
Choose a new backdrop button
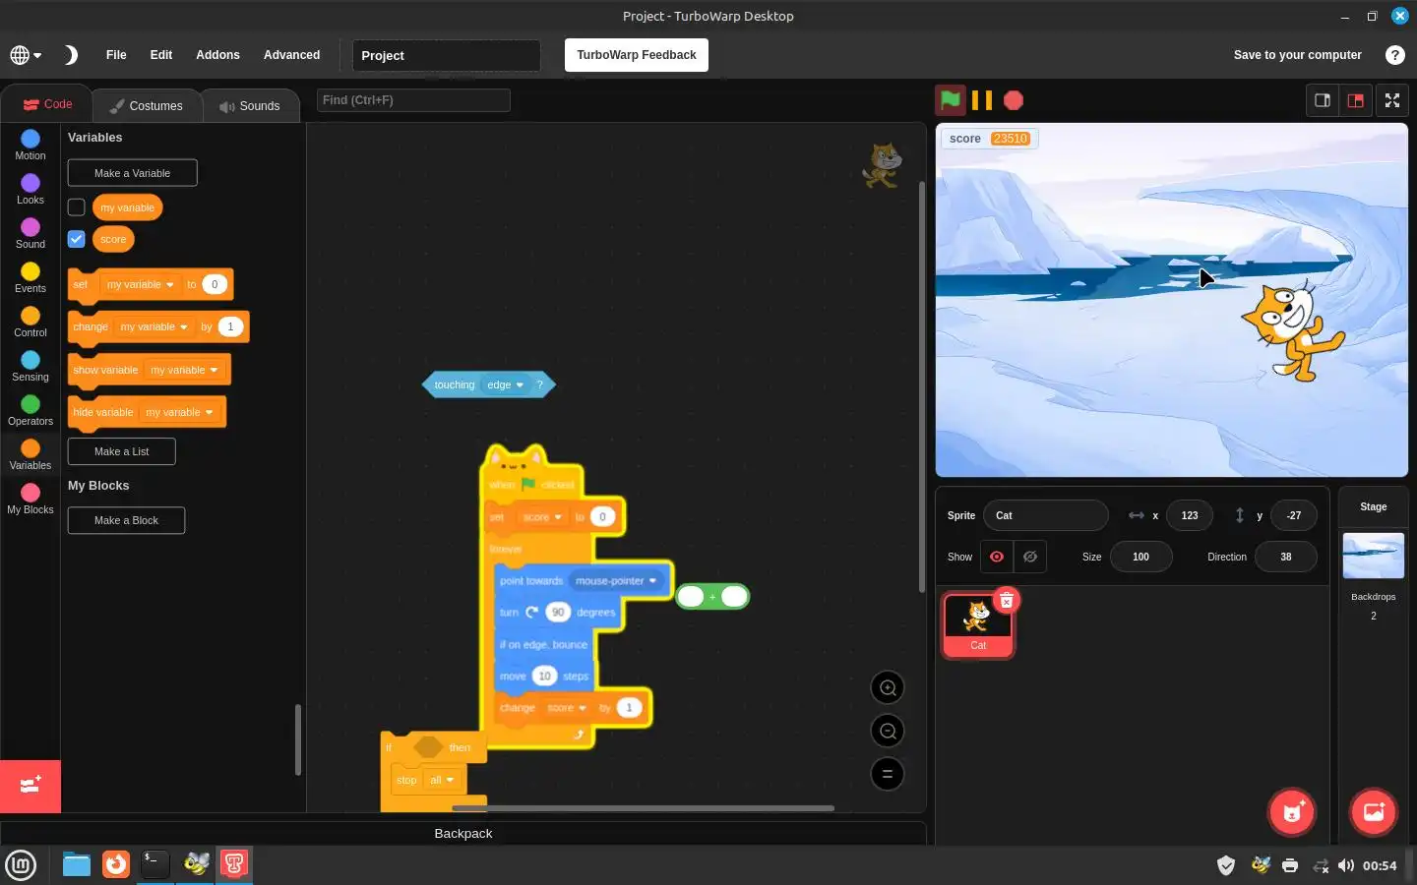[x=1374, y=812]
